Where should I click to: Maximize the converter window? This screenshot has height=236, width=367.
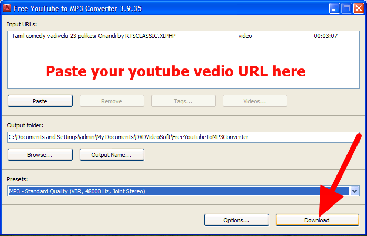tap(346, 8)
